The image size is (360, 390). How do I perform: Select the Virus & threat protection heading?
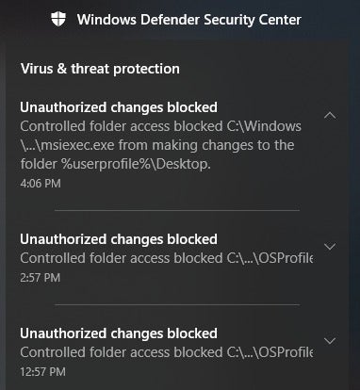pos(100,69)
